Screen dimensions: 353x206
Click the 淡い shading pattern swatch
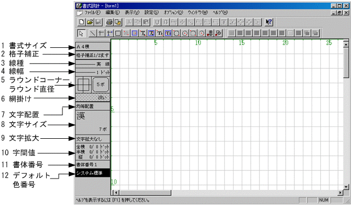pos(93,97)
